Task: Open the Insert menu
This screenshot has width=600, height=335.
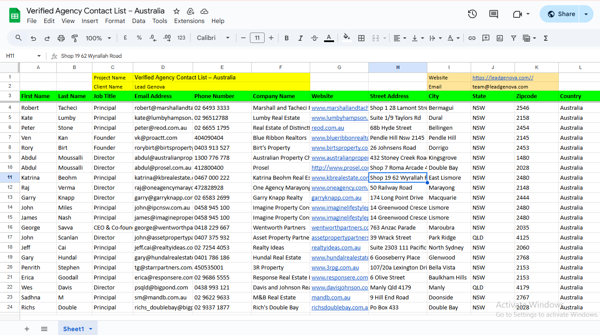Action: [90, 21]
